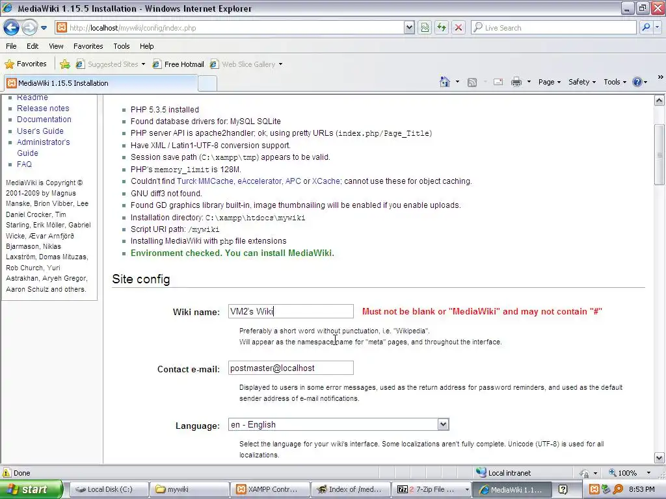
Task: Open the recent pages dropdown arrow
Action: coord(44,28)
